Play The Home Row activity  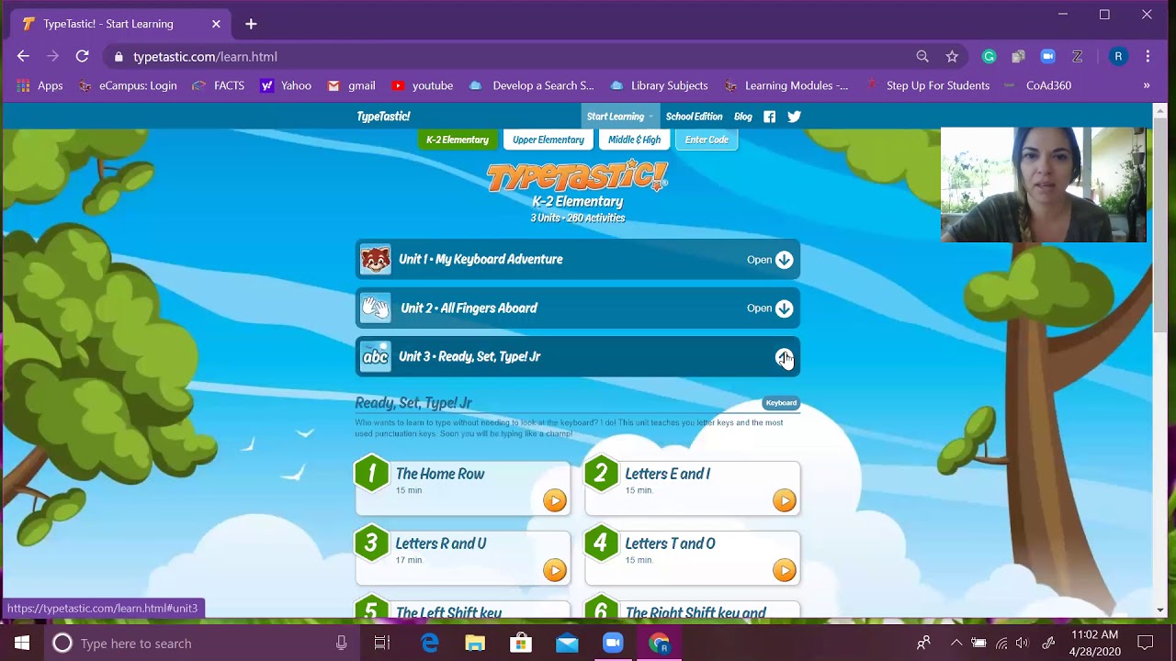[x=554, y=500]
